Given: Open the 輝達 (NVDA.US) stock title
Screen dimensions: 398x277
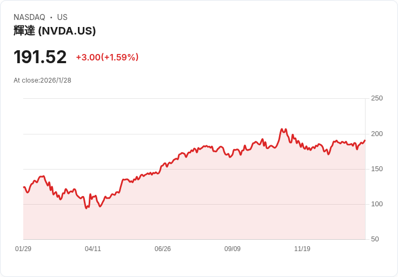Looking at the screenshot, I should (55, 31).
